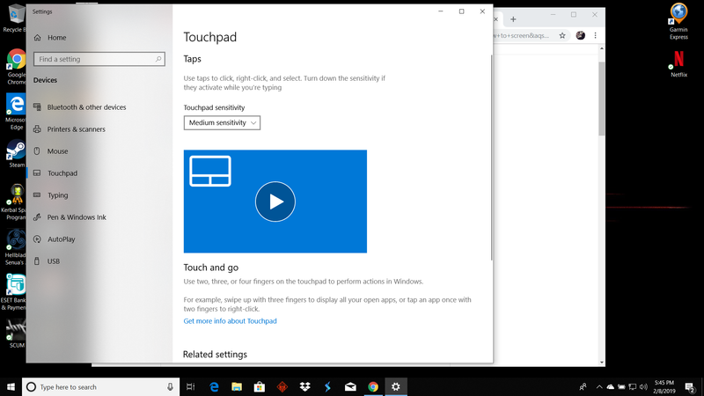Open Pen & Windows Ink settings
The width and height of the screenshot is (704, 396).
coord(76,217)
